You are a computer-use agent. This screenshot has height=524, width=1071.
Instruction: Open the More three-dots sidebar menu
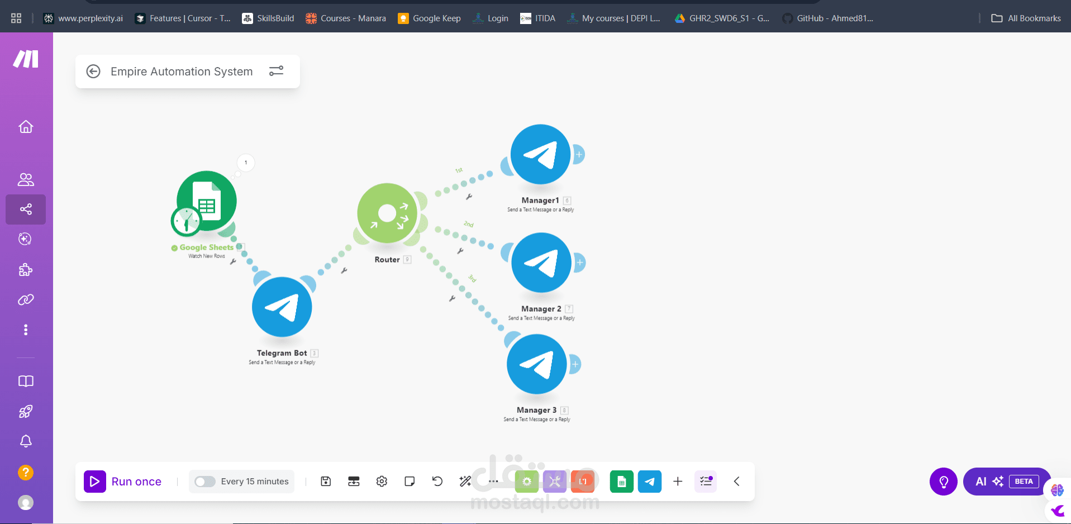click(x=26, y=330)
